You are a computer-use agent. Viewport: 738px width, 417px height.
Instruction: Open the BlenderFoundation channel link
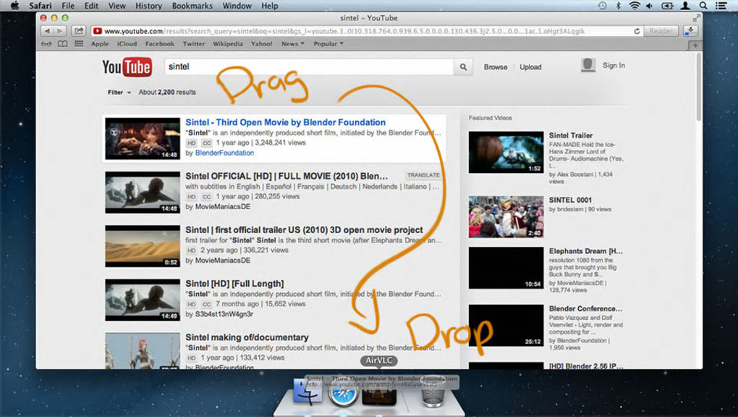click(224, 153)
